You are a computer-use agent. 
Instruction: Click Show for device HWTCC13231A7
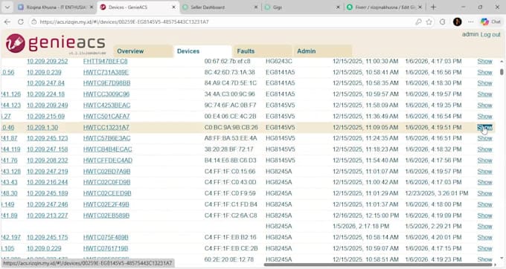coord(484,127)
